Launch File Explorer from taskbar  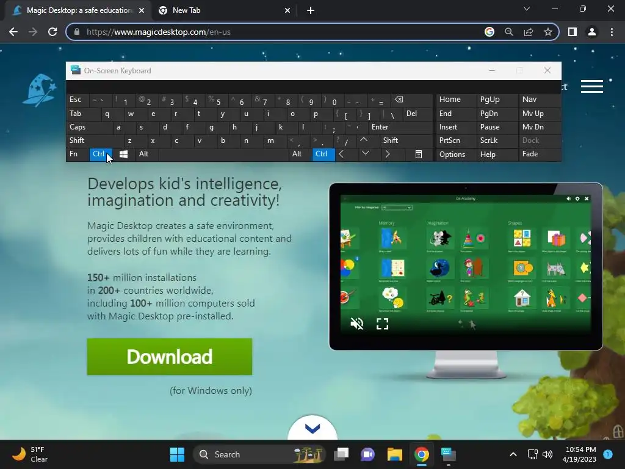point(395,454)
